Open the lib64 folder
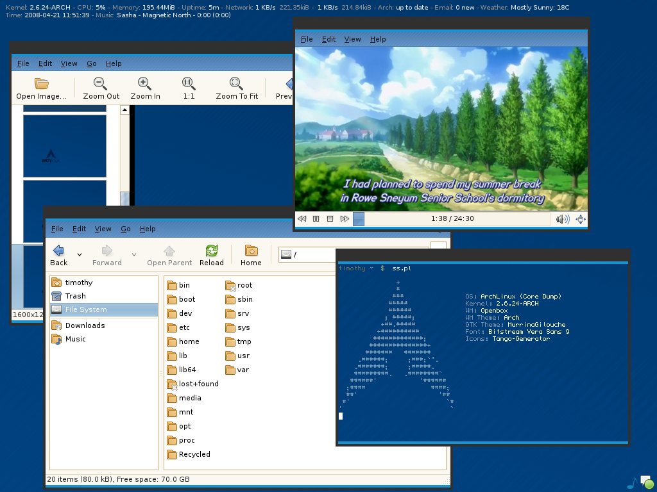The height and width of the screenshot is (492, 657). coord(182,370)
